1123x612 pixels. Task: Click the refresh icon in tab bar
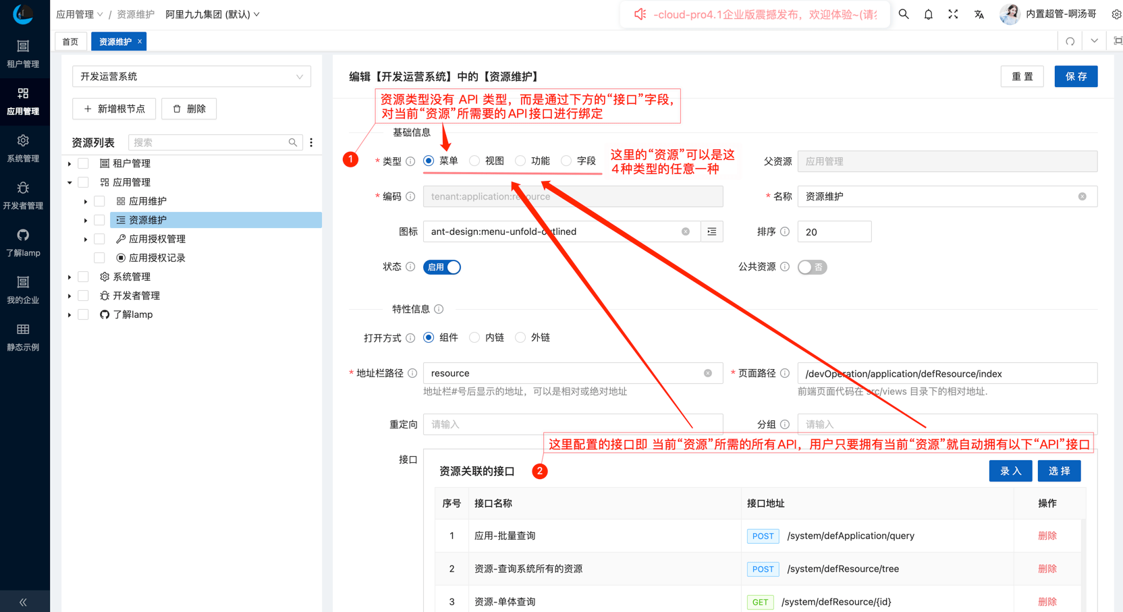point(1070,42)
